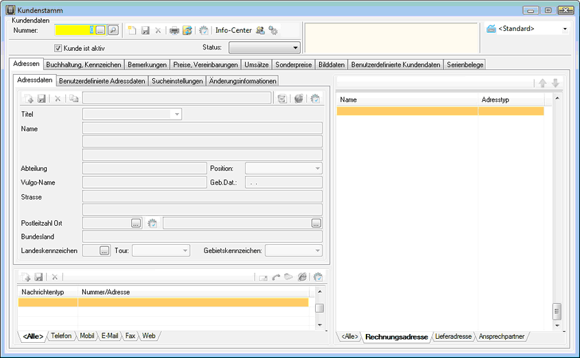Click the refresh arrows icon next to printer
The image size is (580, 358).
pos(187,30)
